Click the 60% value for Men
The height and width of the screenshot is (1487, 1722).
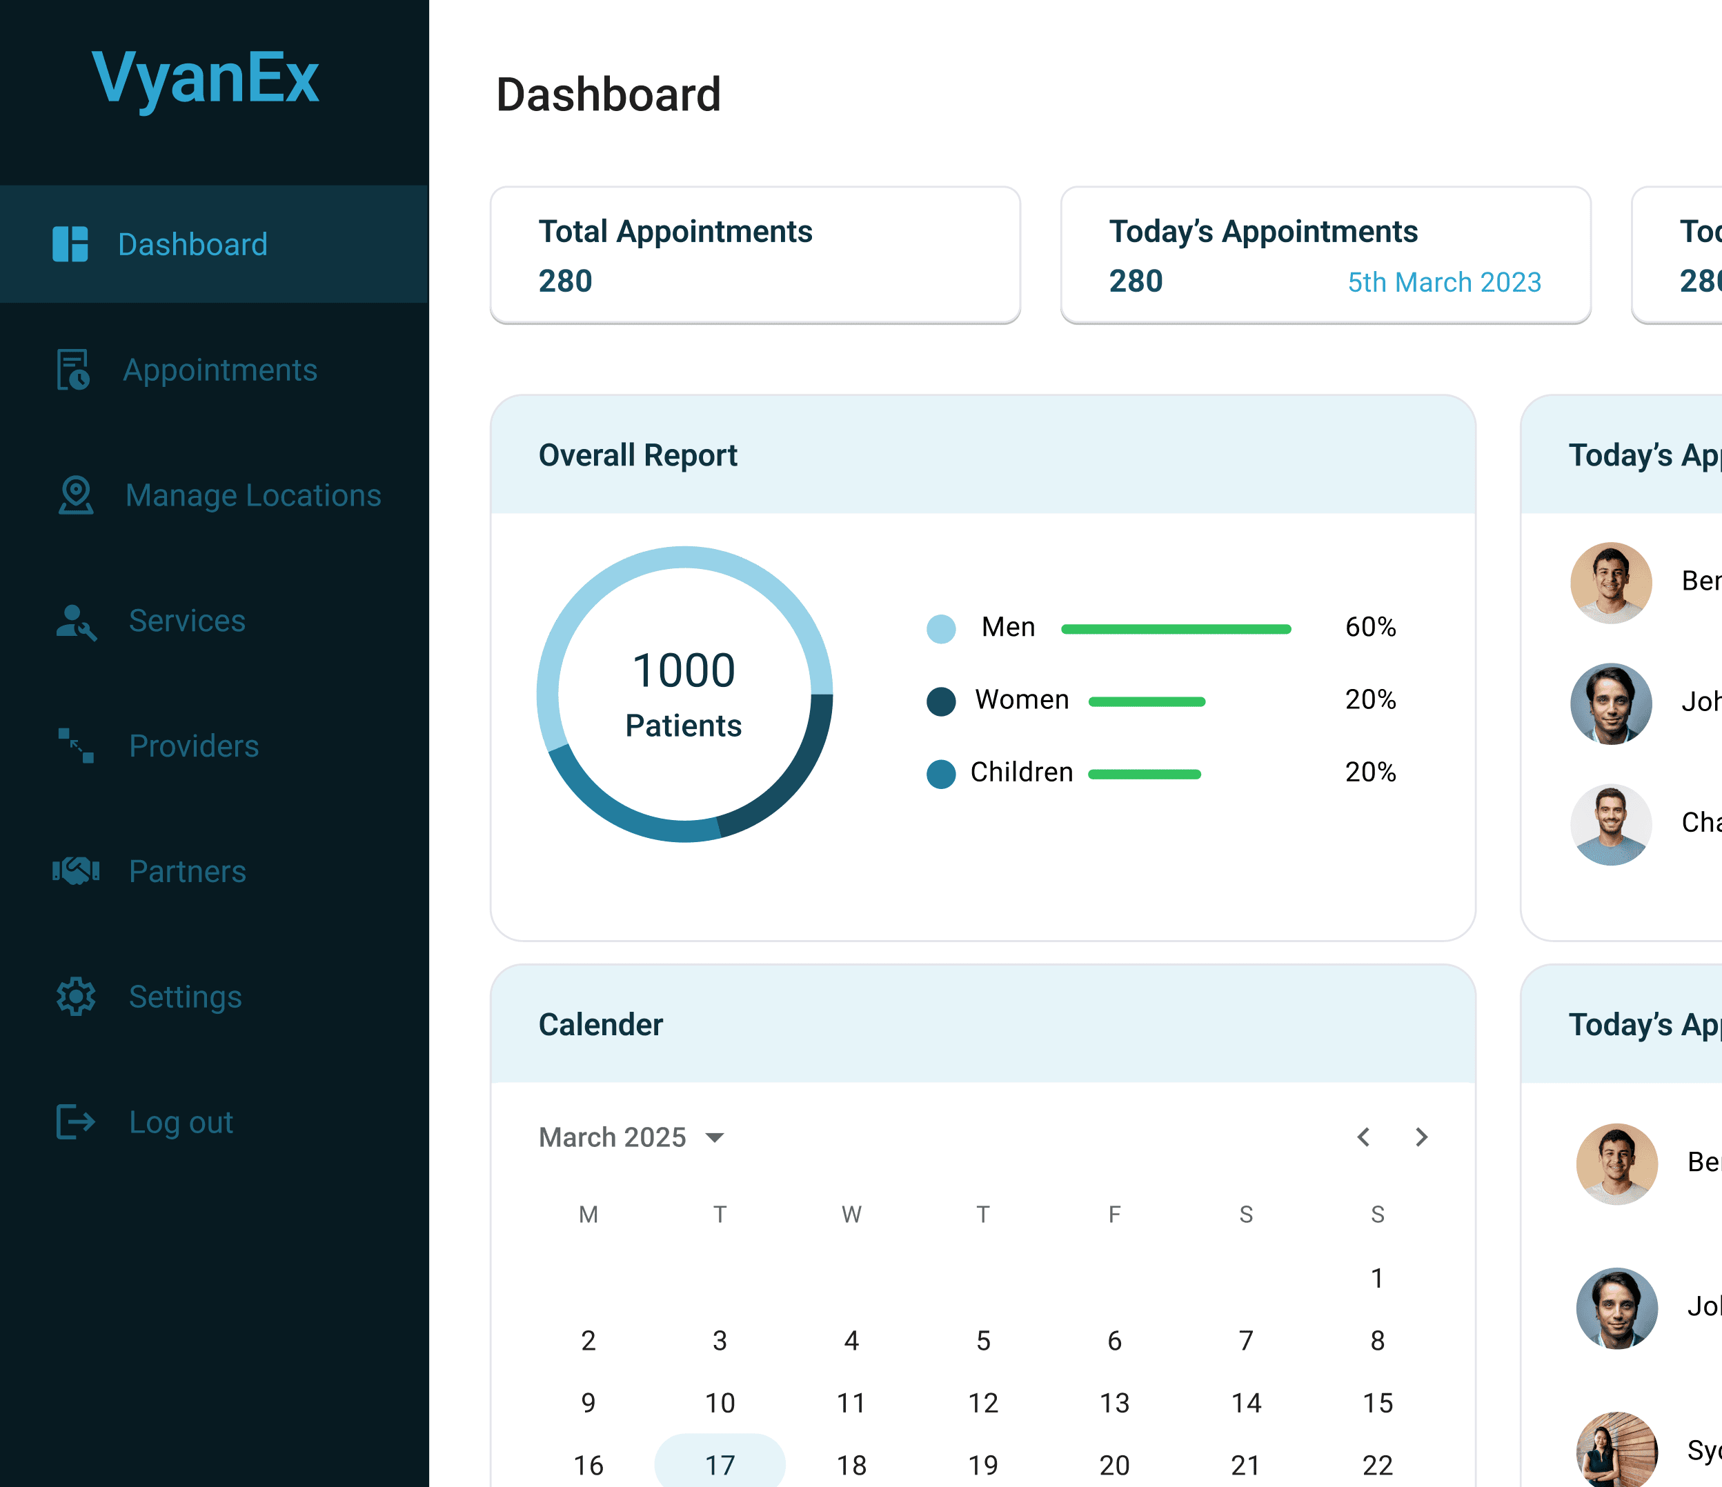click(x=1370, y=627)
